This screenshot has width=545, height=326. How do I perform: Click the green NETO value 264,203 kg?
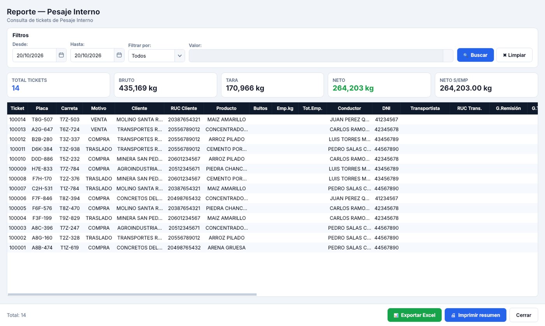tap(353, 88)
